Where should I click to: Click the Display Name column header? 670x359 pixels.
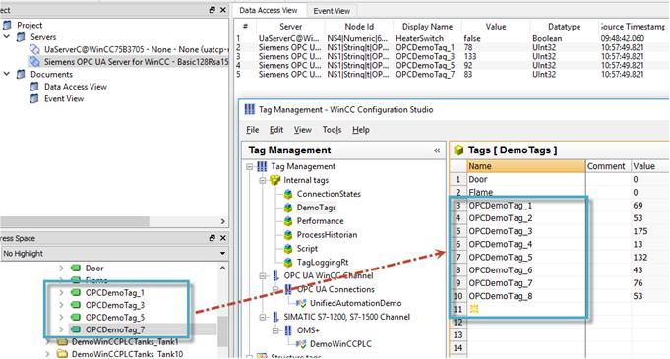coord(427,27)
